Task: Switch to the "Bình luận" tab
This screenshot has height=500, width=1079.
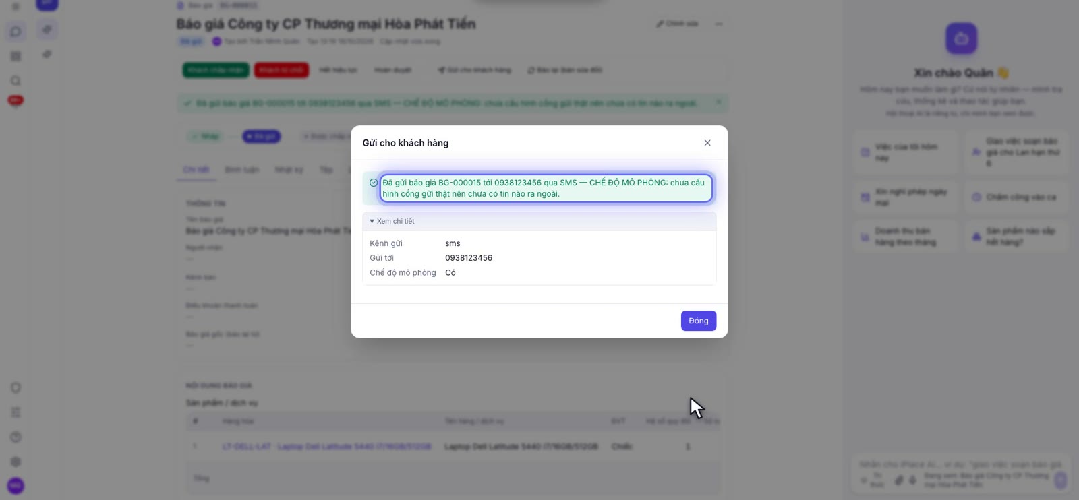Action: click(x=241, y=170)
